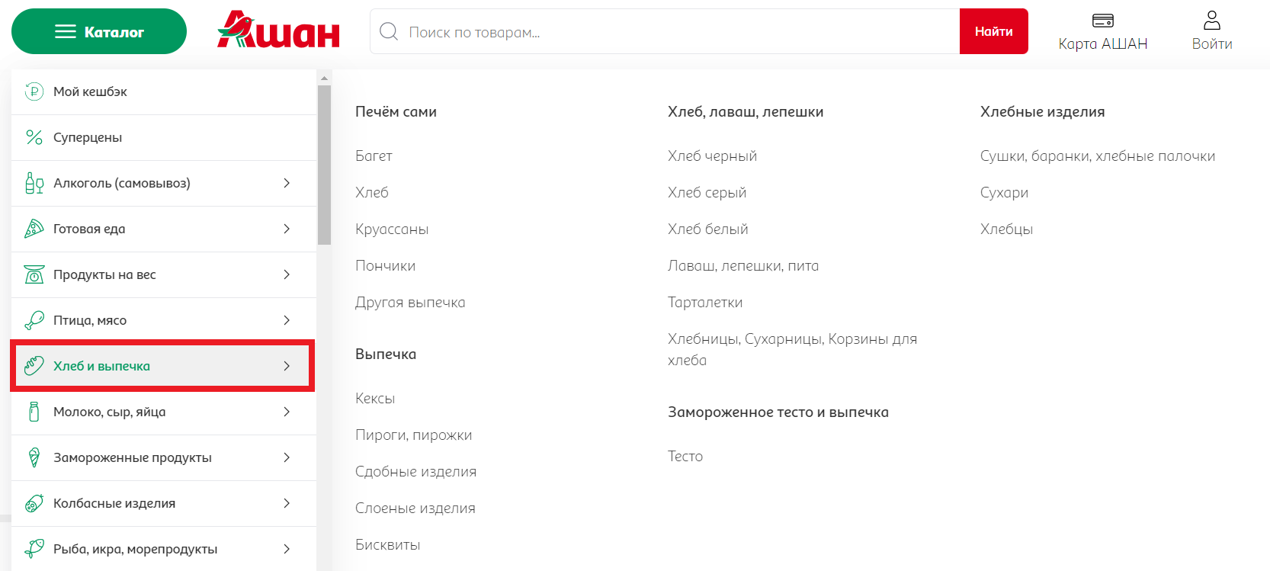The height and width of the screenshot is (571, 1270).
Task: Open the Пироги, пирожки link
Action: click(x=413, y=435)
